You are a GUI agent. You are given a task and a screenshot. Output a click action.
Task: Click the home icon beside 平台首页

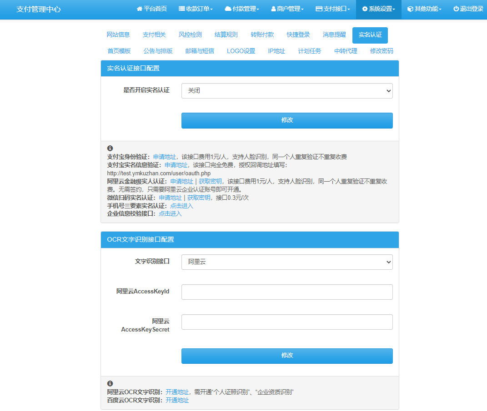coord(139,9)
